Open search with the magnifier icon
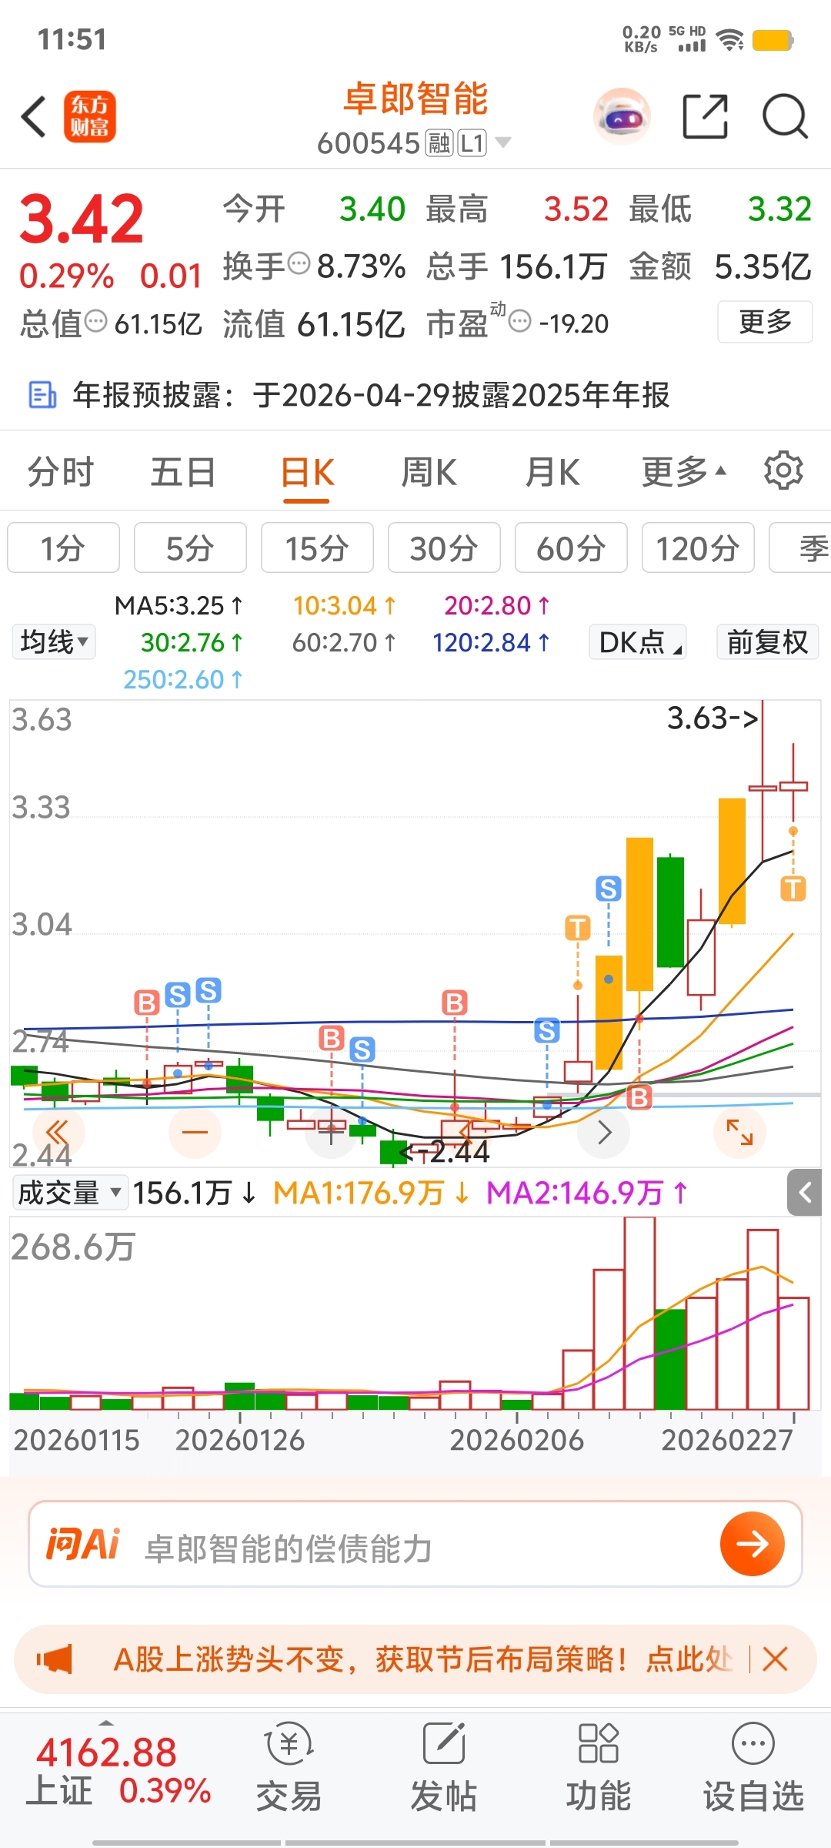 785,117
